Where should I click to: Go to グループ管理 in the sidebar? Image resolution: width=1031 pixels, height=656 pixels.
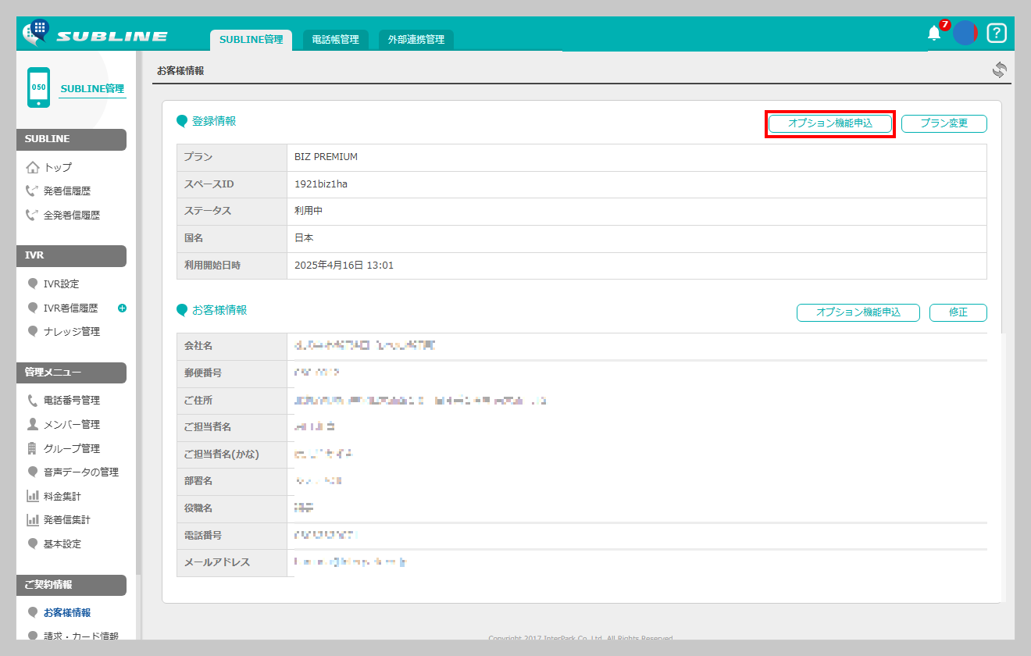click(72, 448)
